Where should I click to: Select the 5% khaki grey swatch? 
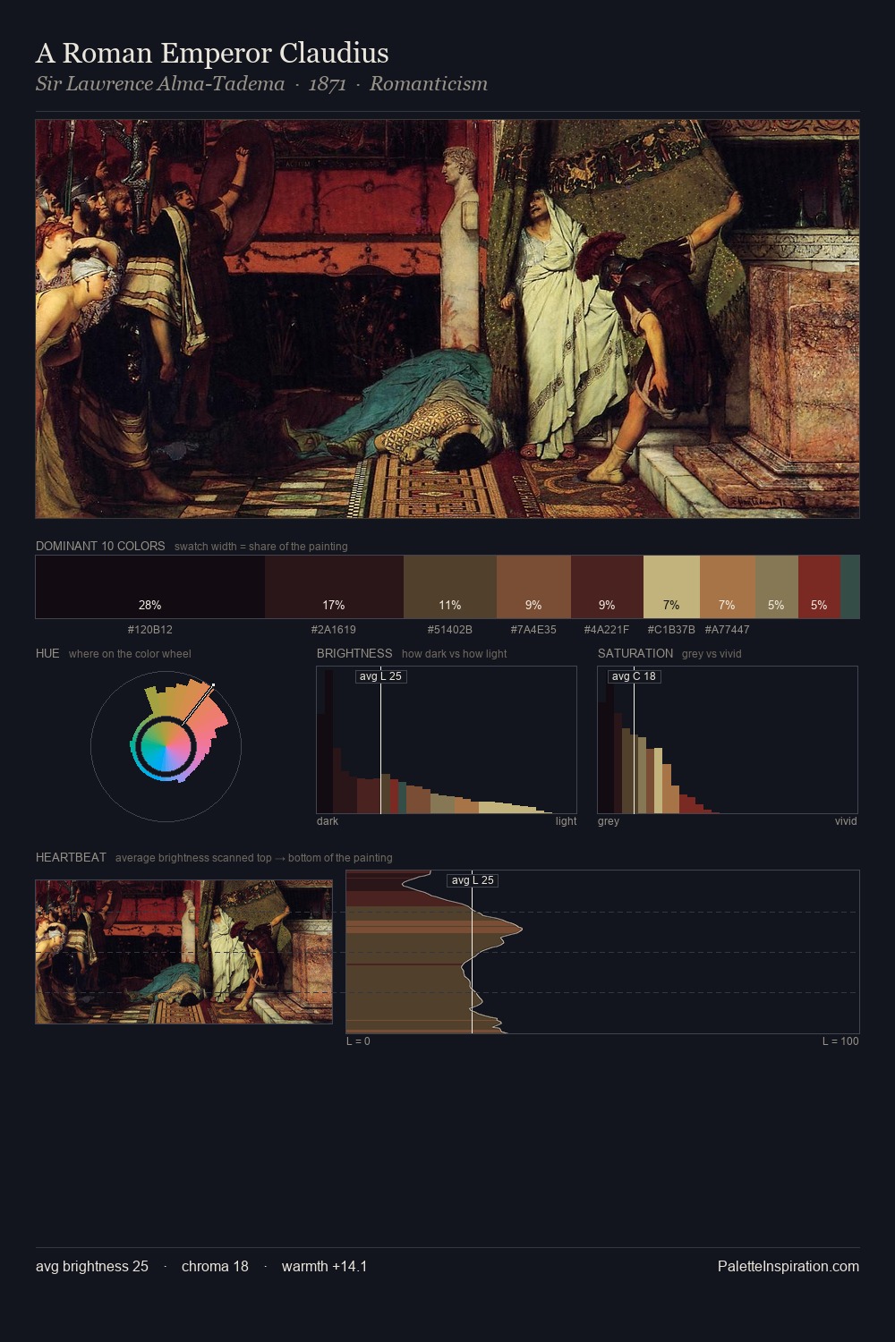point(777,587)
